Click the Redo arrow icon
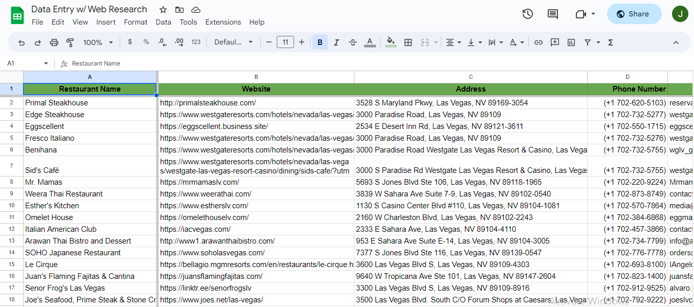 [x=38, y=42]
